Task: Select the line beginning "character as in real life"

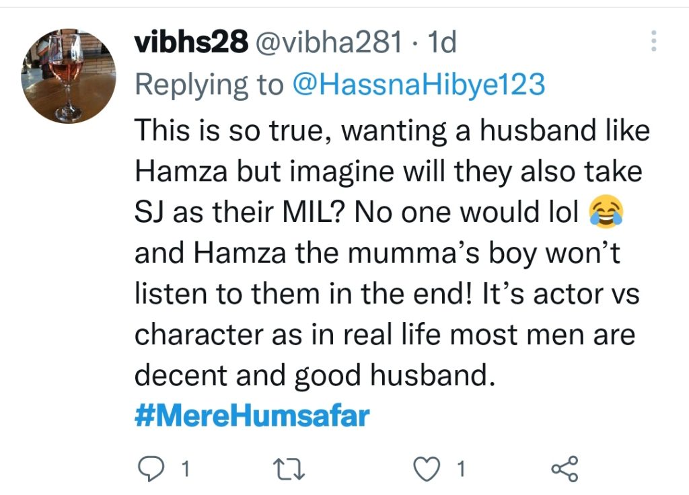Action: [385, 335]
